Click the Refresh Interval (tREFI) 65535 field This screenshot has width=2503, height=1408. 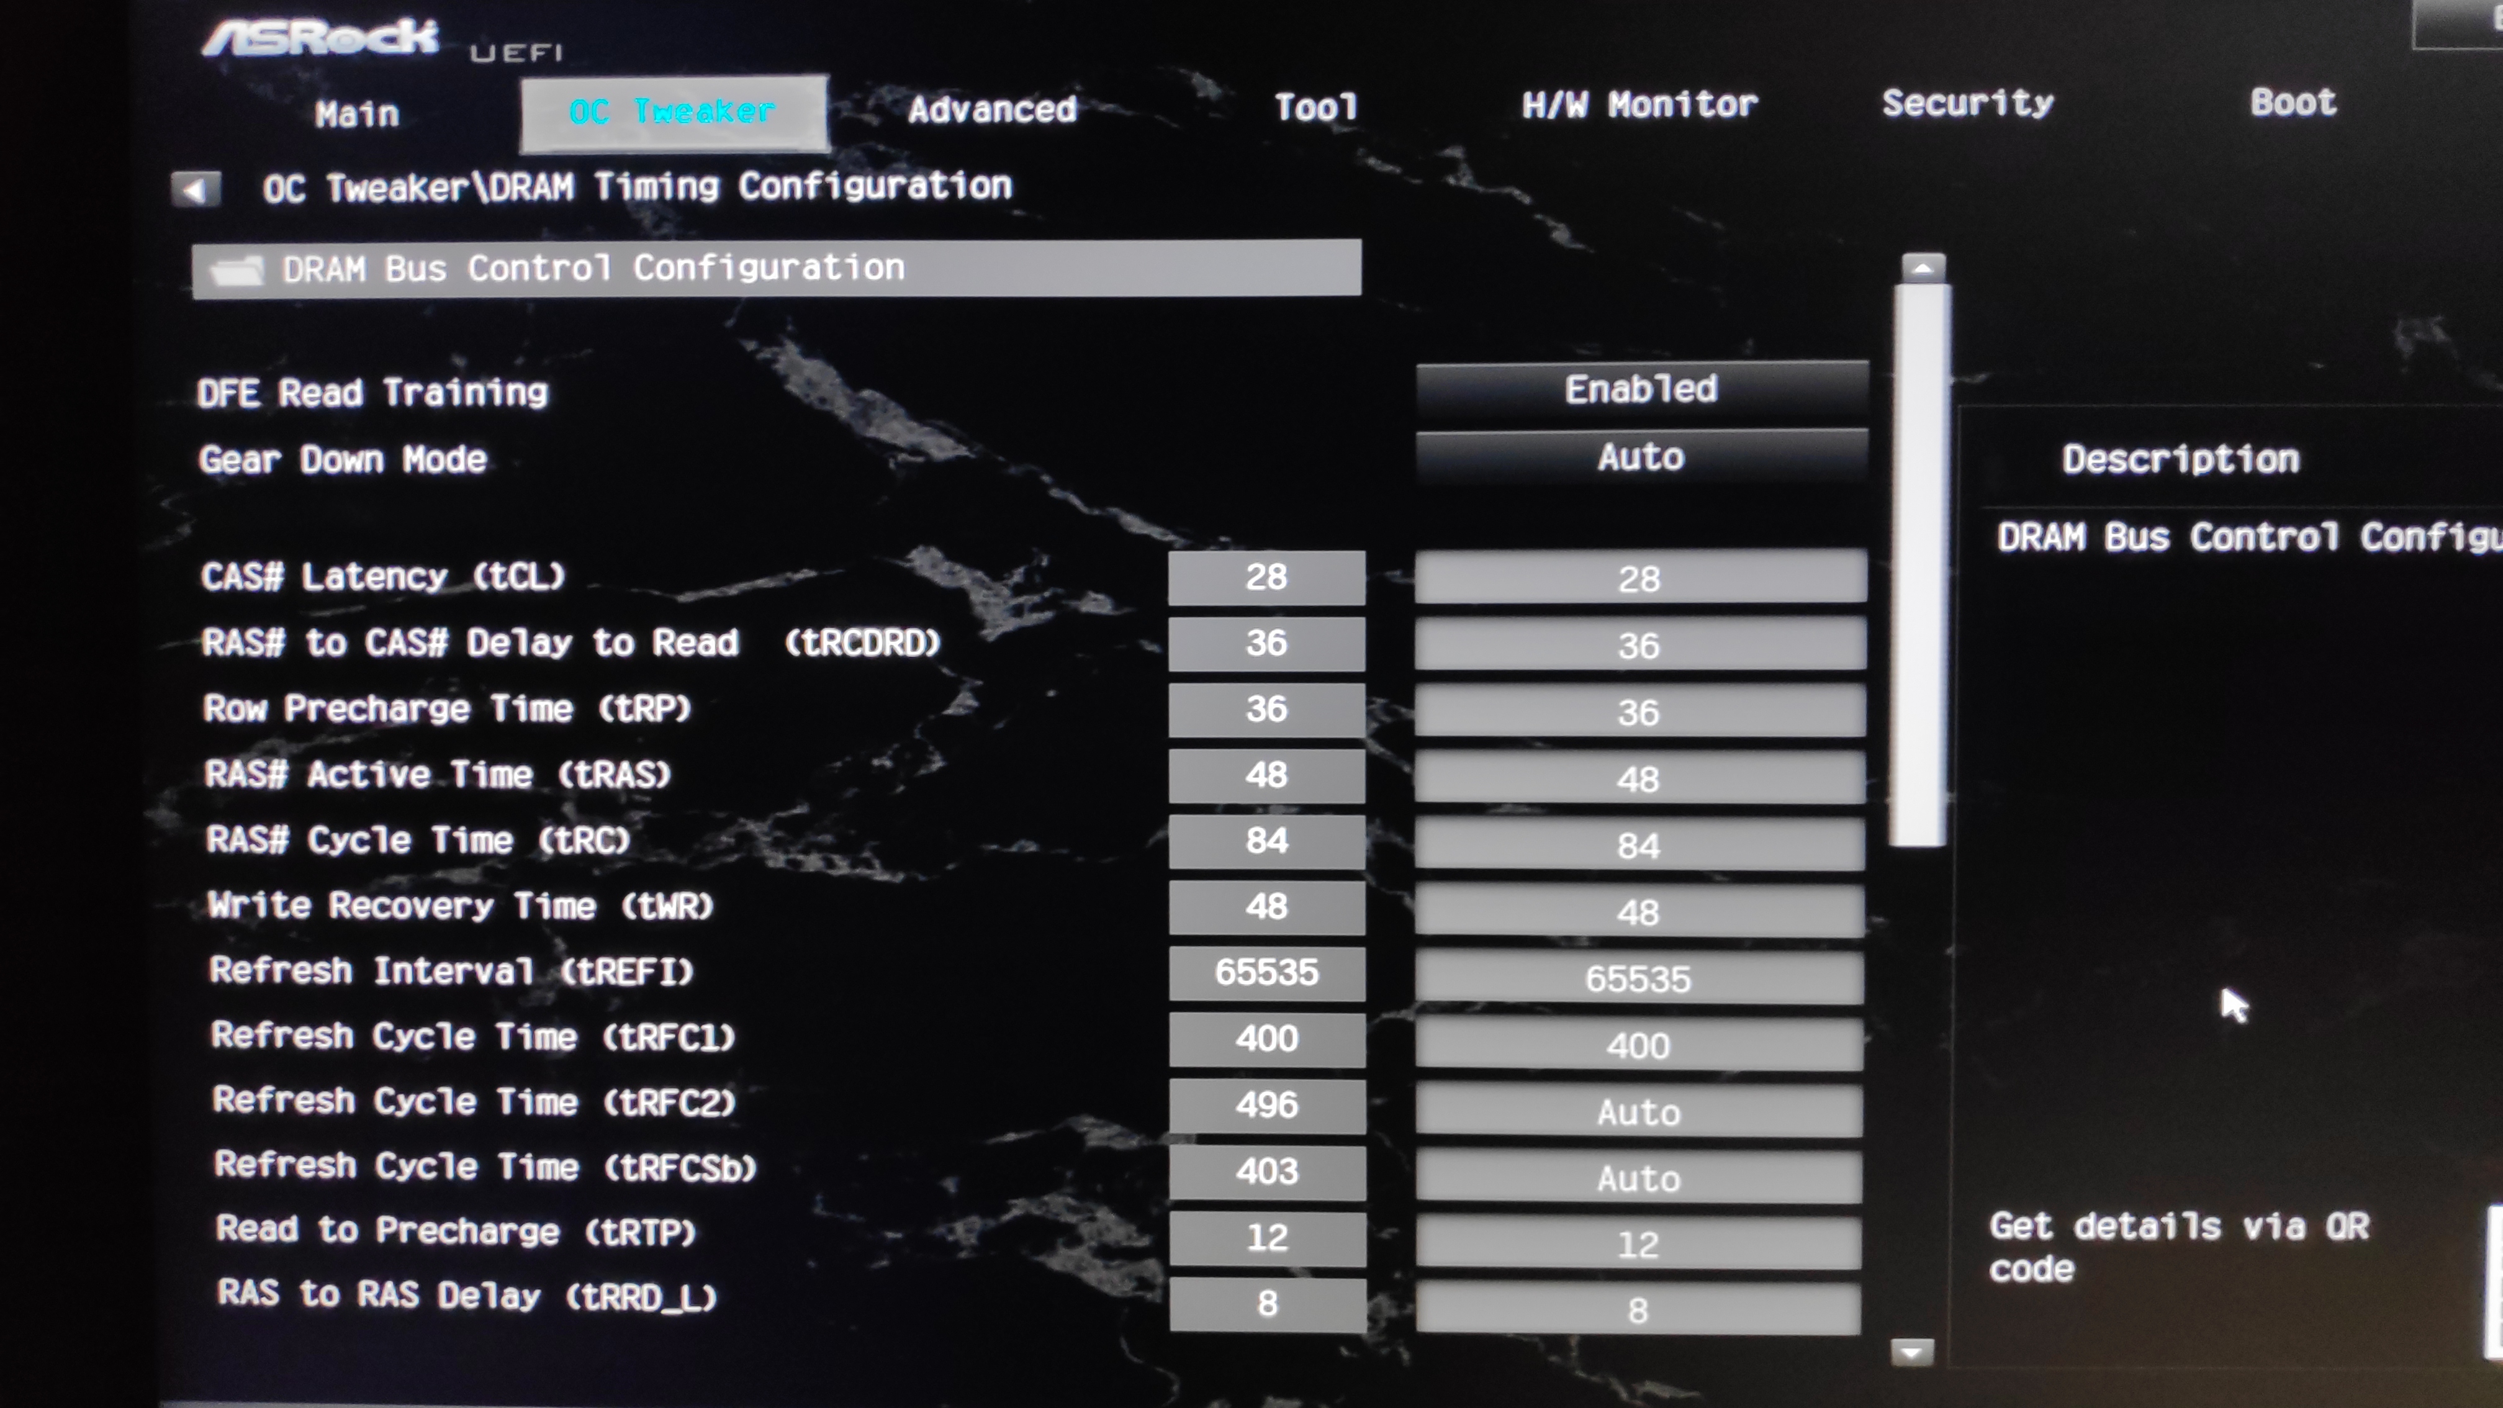click(x=1639, y=978)
